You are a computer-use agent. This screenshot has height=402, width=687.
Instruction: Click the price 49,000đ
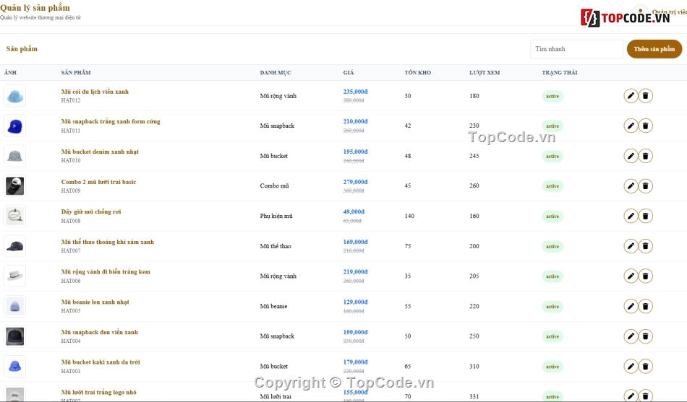354,211
